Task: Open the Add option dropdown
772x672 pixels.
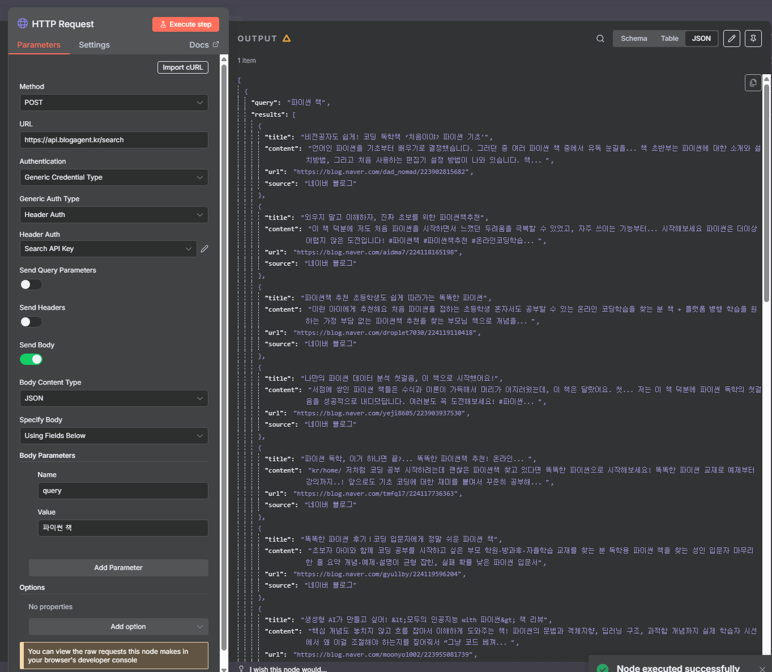Action: coord(118,627)
